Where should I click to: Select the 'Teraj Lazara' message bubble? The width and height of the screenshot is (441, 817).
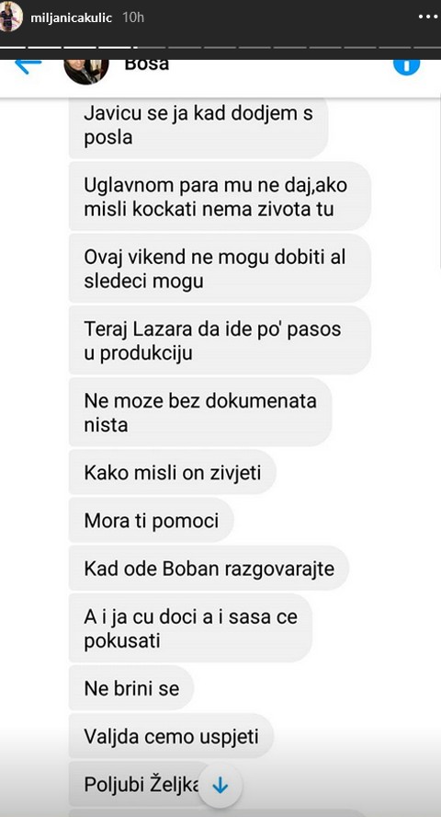(x=220, y=340)
